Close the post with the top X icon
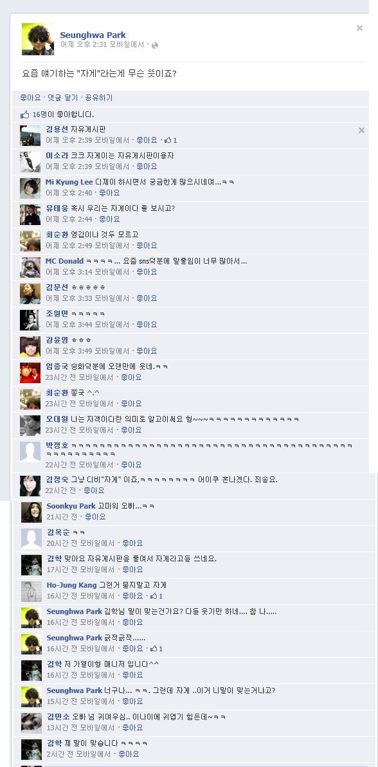The width and height of the screenshot is (378, 767). point(359,28)
